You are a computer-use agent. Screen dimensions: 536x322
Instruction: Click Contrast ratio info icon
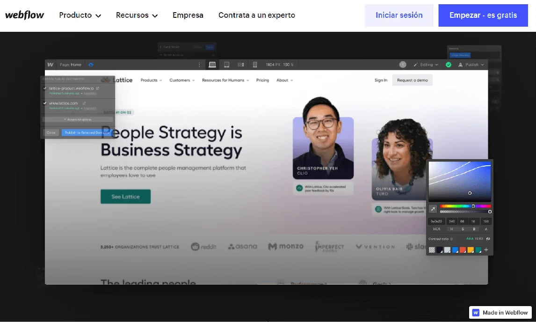(x=451, y=239)
